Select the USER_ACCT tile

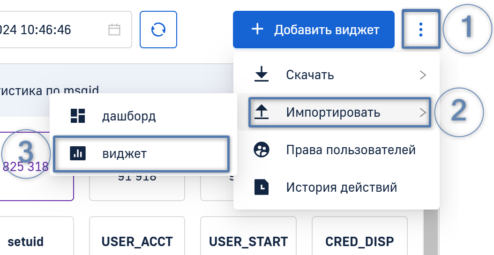tap(137, 242)
